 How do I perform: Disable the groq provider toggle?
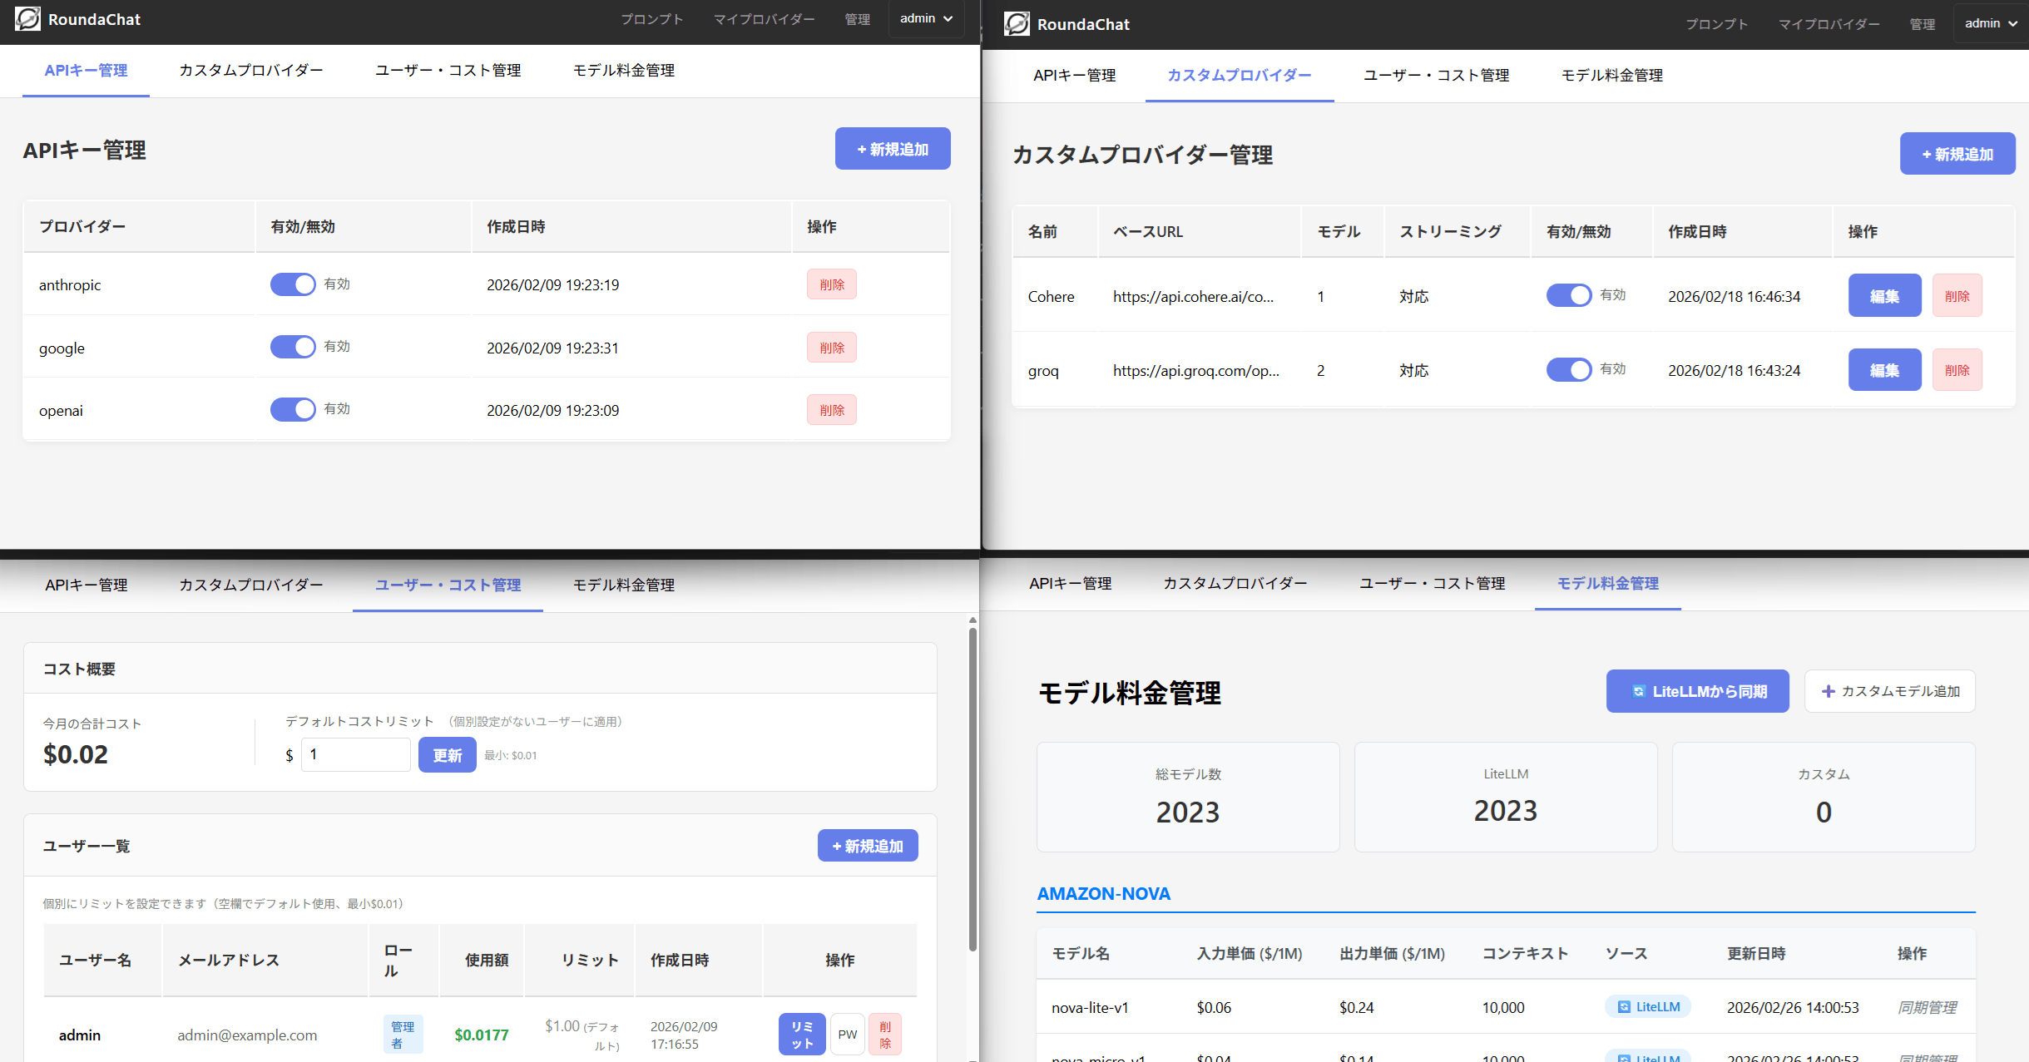pos(1569,369)
